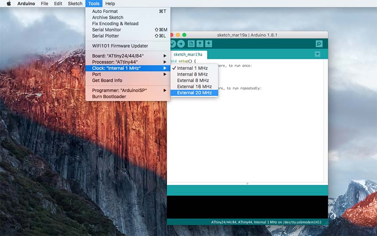Click the editor/console splitter handle dot
This screenshot has height=236, width=377.
(x=247, y=184)
